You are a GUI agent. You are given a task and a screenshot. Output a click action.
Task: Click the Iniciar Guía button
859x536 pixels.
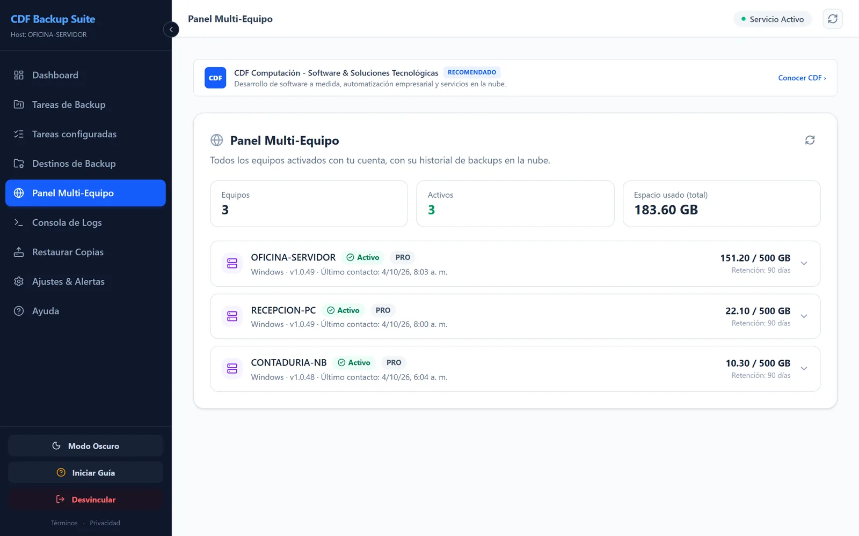85,473
